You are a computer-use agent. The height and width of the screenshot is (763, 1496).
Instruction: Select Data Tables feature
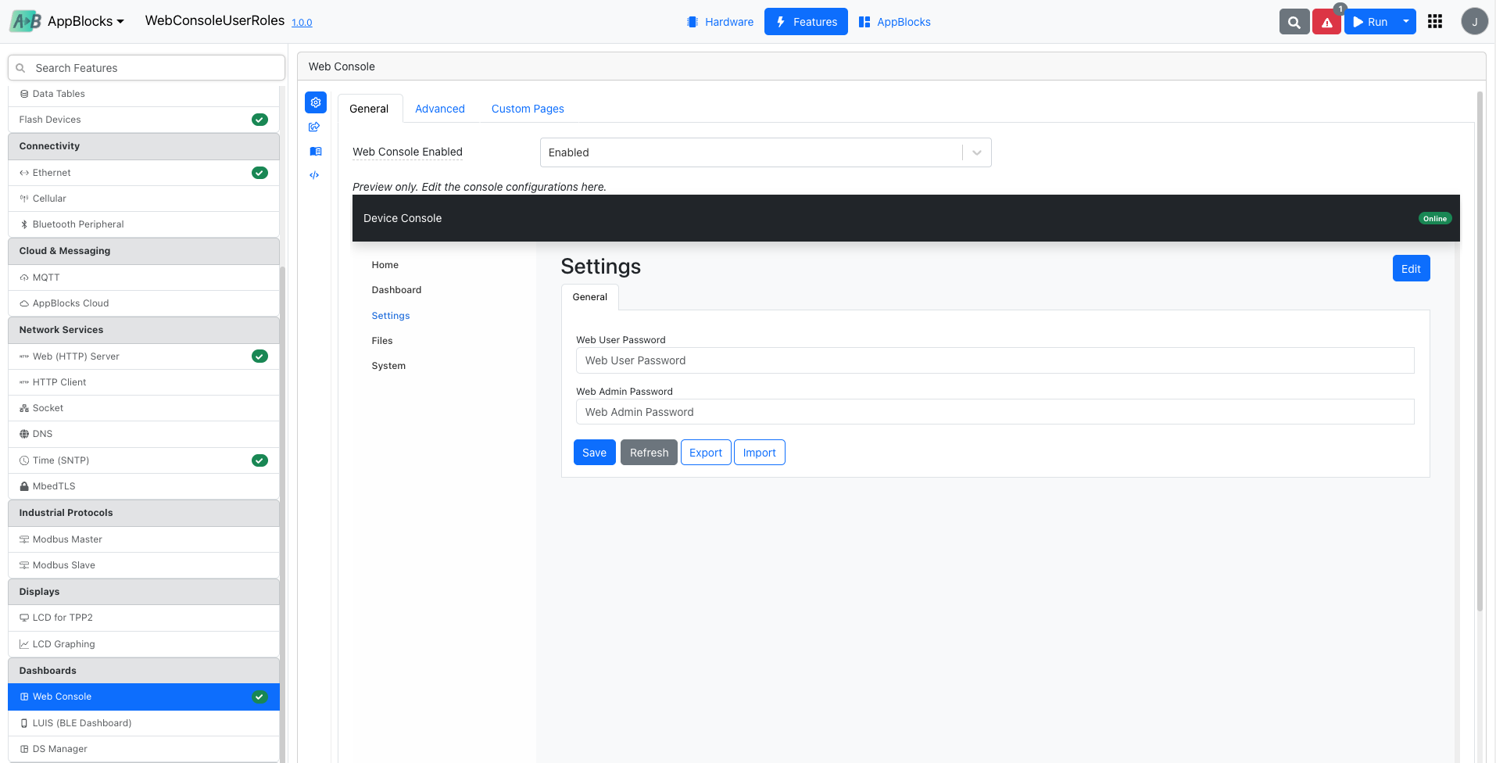[x=144, y=94]
